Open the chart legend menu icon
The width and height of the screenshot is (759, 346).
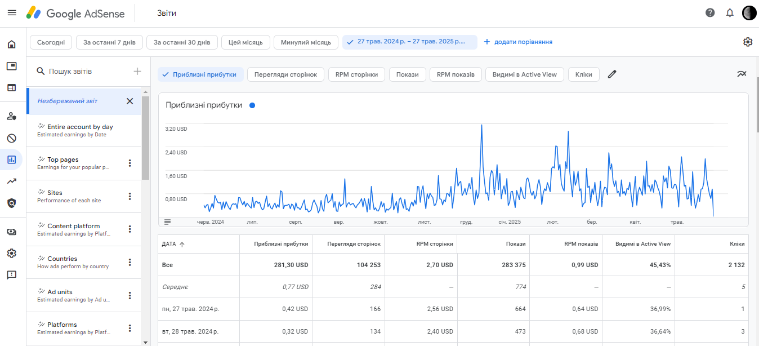[167, 222]
